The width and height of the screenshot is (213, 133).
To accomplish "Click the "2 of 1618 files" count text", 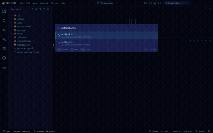I will [151, 49].
